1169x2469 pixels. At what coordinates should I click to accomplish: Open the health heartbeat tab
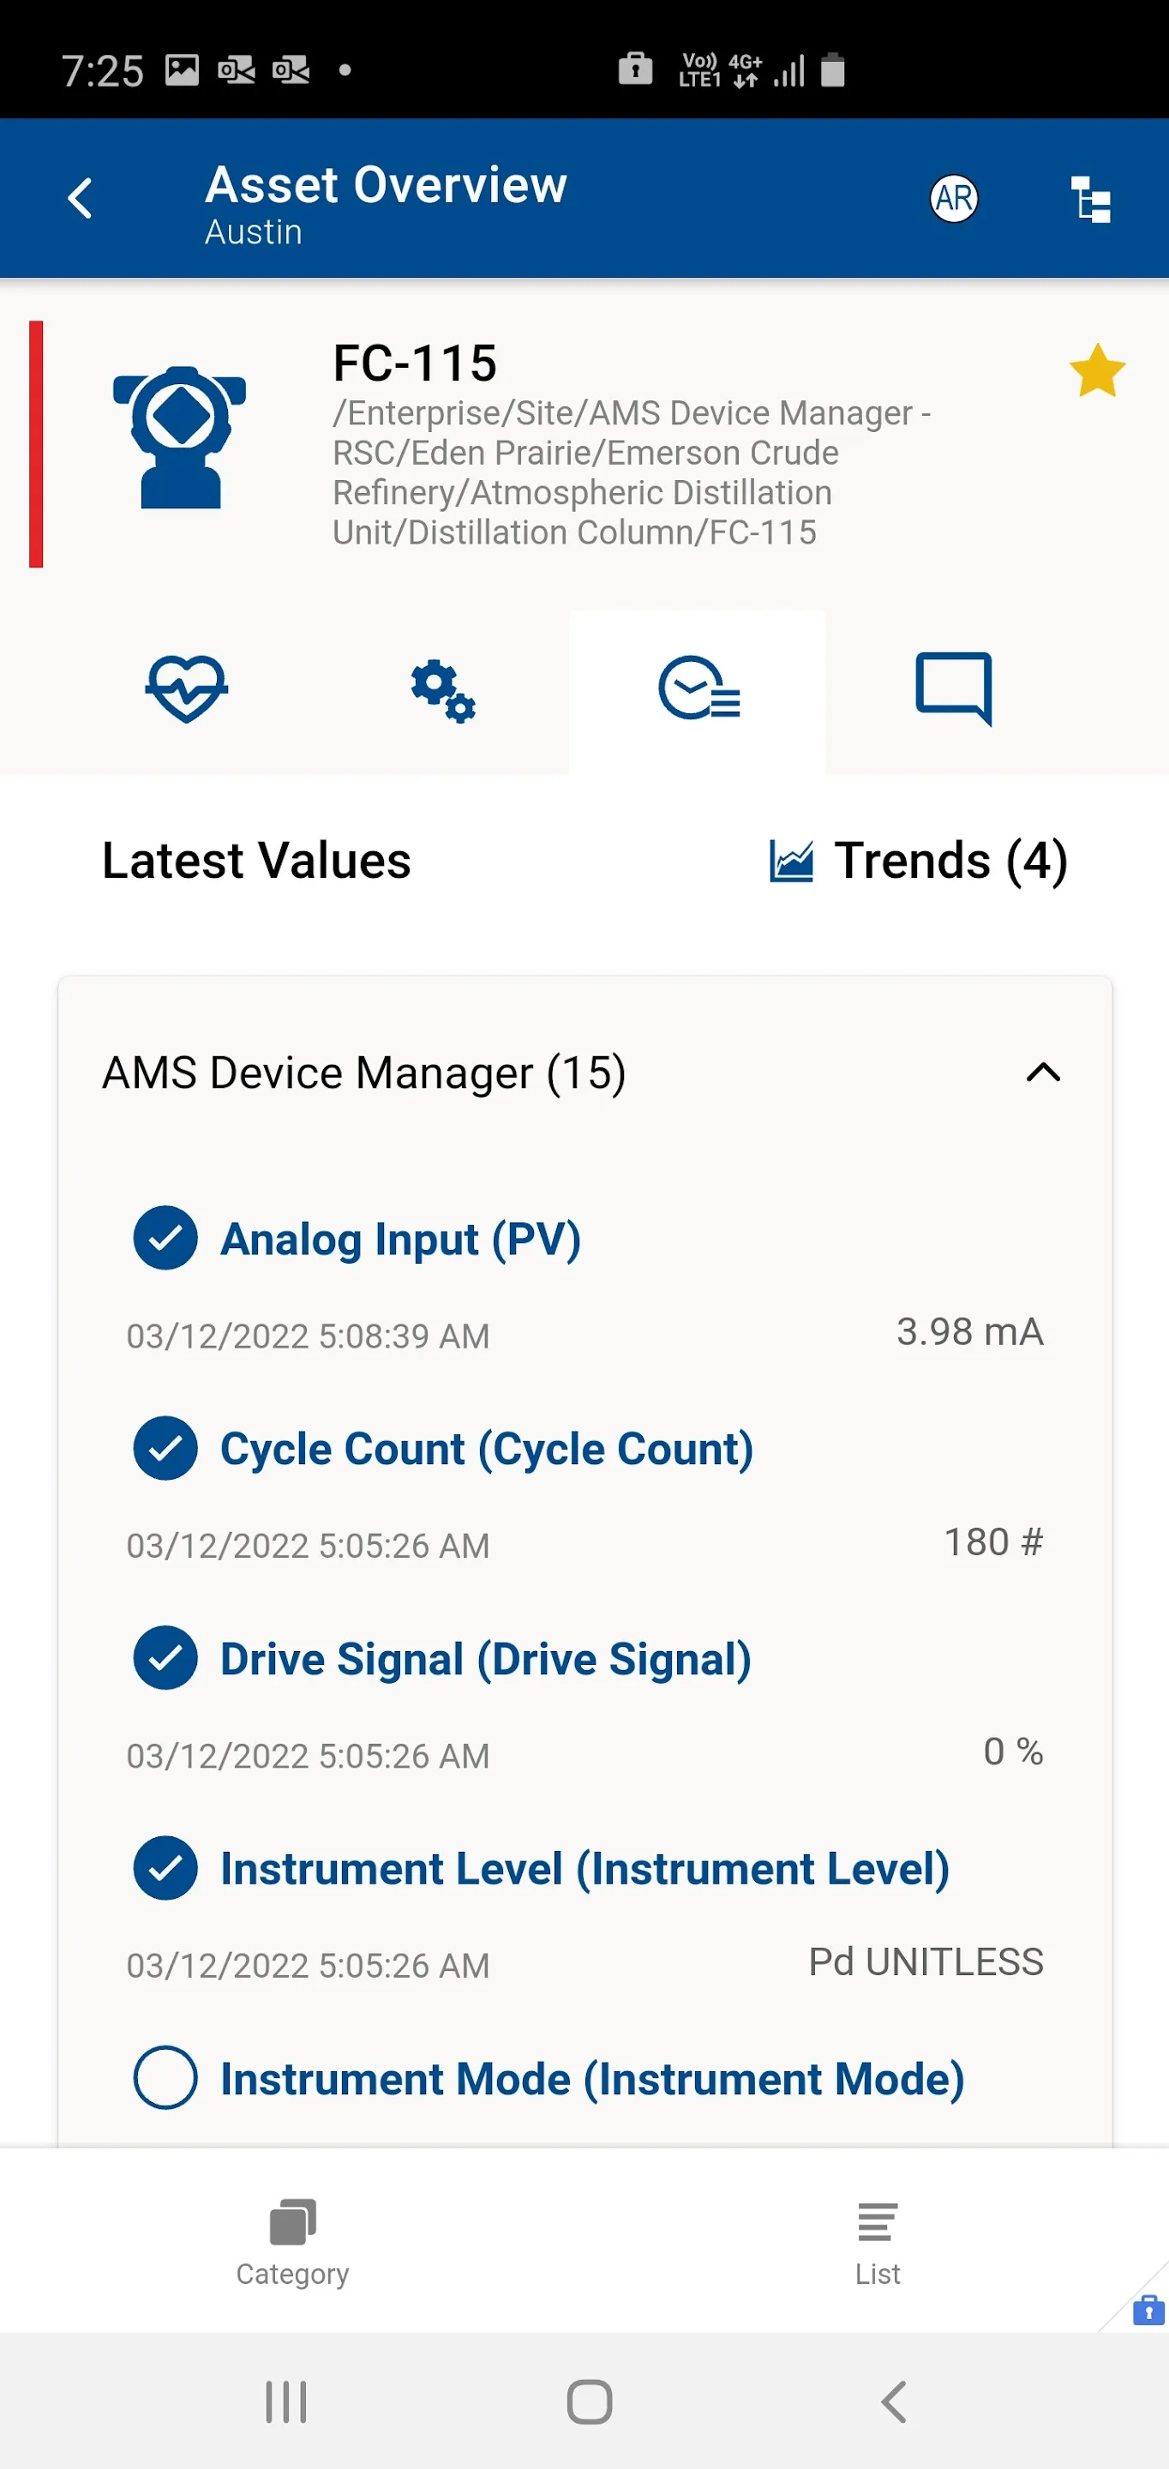(x=187, y=688)
